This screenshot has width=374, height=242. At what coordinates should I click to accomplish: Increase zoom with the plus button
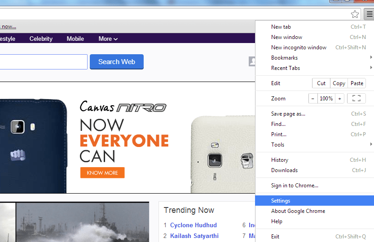[x=339, y=99]
